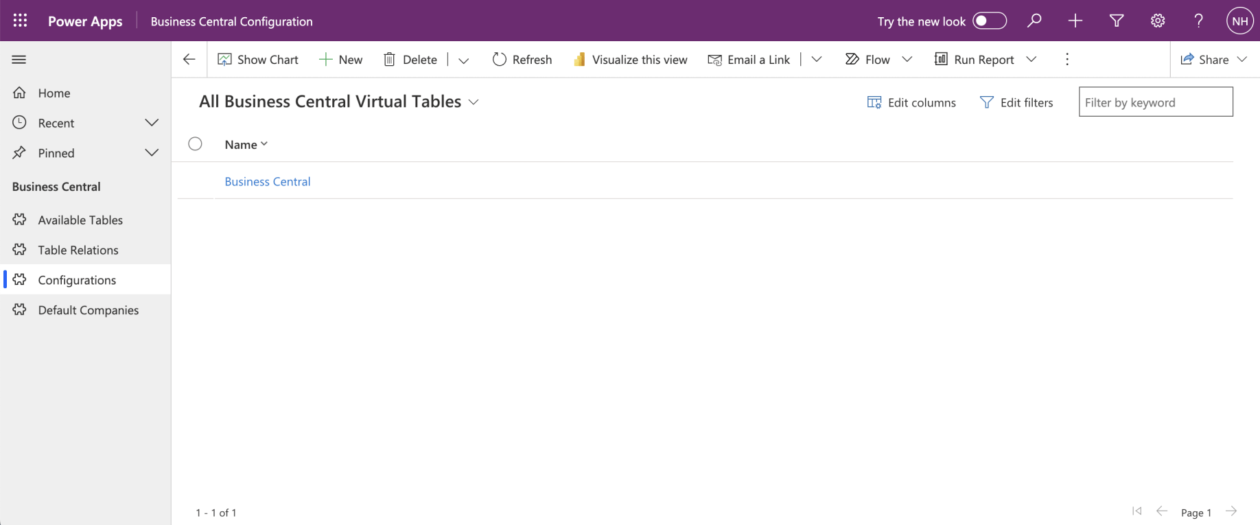Collapse the site map hamburger menu

click(x=19, y=60)
